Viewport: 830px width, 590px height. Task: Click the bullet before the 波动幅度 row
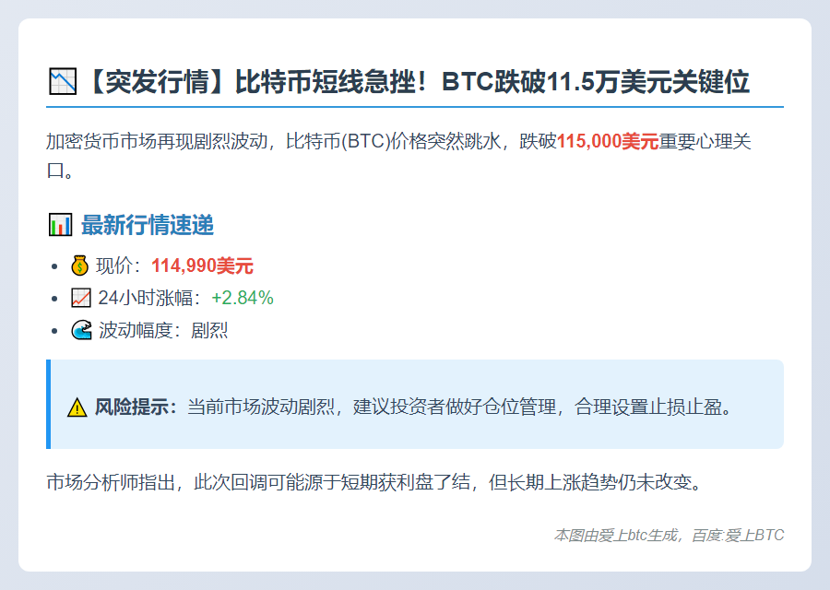click(x=53, y=329)
